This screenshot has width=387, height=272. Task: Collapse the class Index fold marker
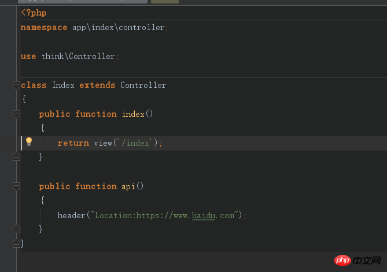coord(16,85)
